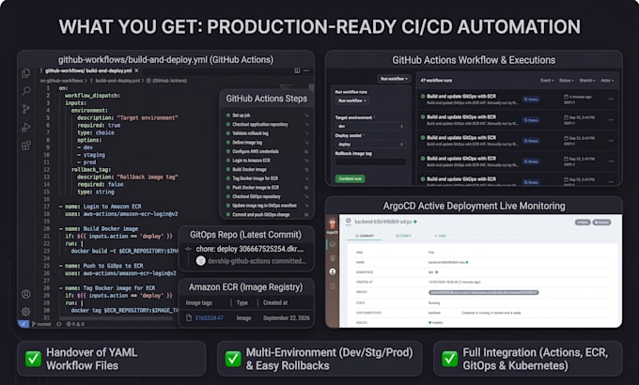Click code line rollback_tag:
This screenshot has width=639, height=385.
pyautogui.click(x=91, y=169)
